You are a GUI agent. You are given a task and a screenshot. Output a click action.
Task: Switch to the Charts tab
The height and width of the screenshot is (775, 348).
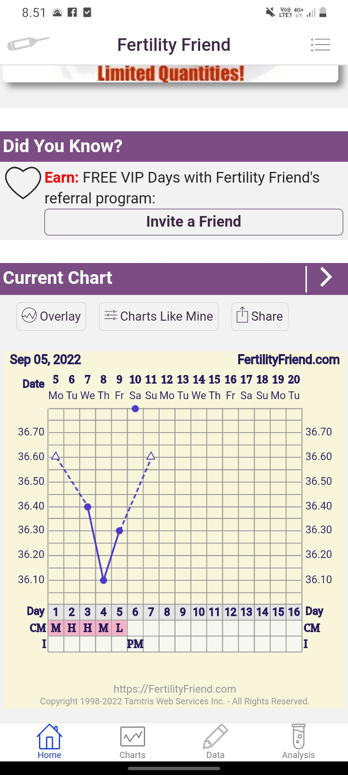[132, 741]
